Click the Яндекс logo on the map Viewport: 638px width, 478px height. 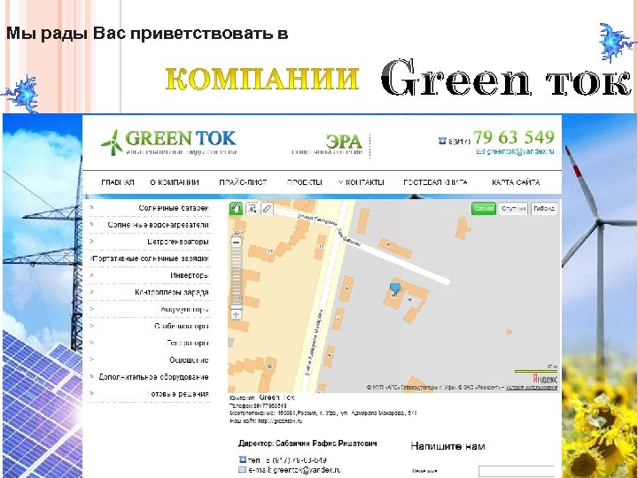[545, 379]
